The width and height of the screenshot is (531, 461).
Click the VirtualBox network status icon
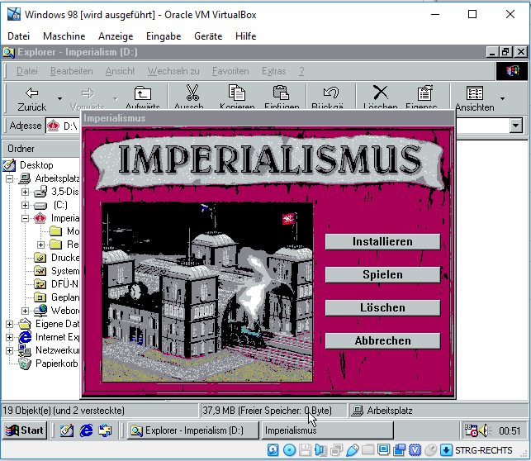coord(336,450)
